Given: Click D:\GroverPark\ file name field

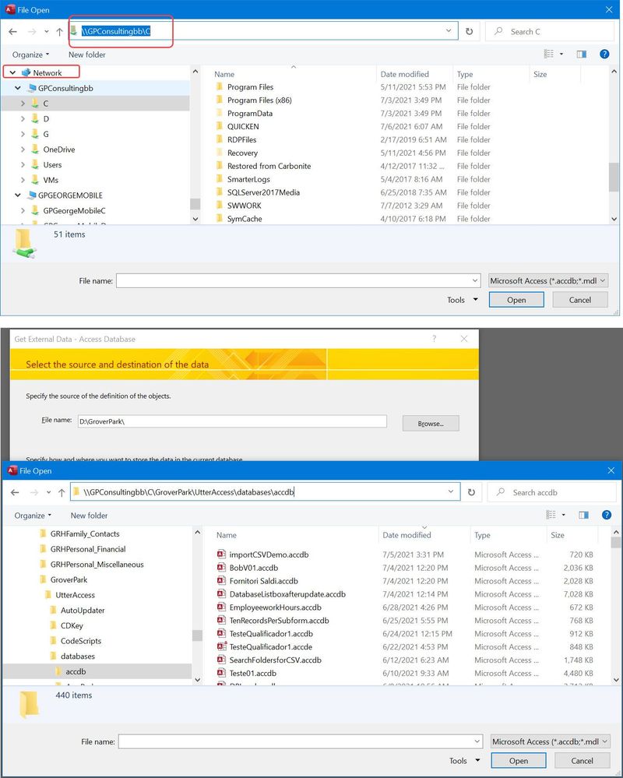Looking at the screenshot, I should [232, 421].
